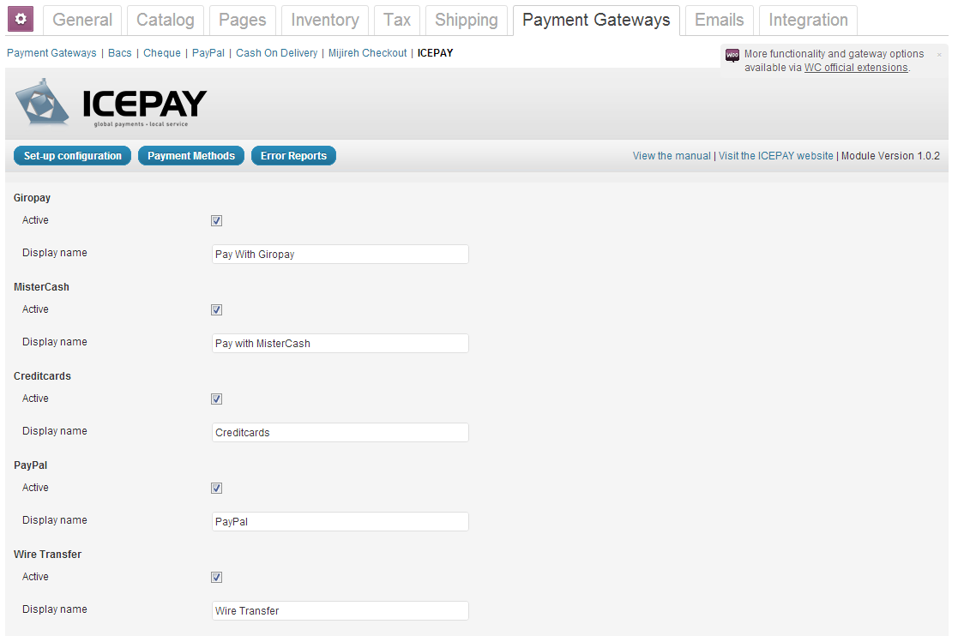Toggle the PayPal Active checkbox
This screenshot has height=636, width=958.
[216, 488]
